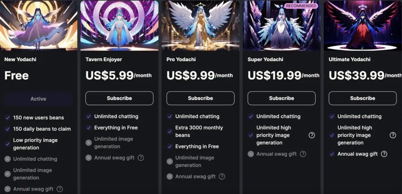Subscribe to the Super Yodachi plan

pos(281,98)
